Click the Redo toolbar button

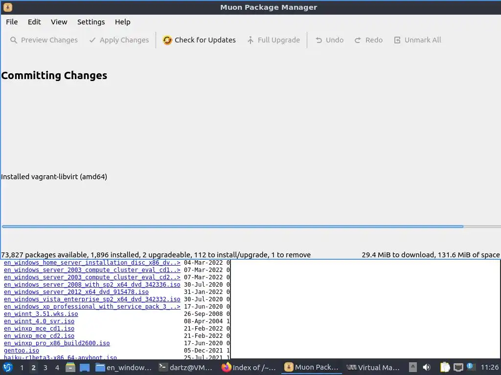368,40
